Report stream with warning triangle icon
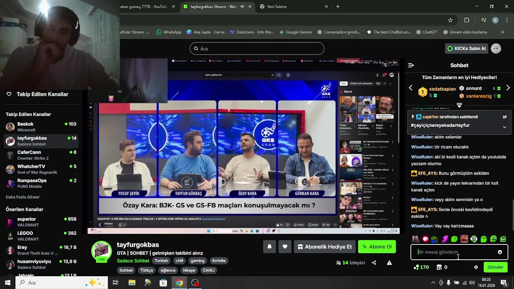 [x=389, y=263]
